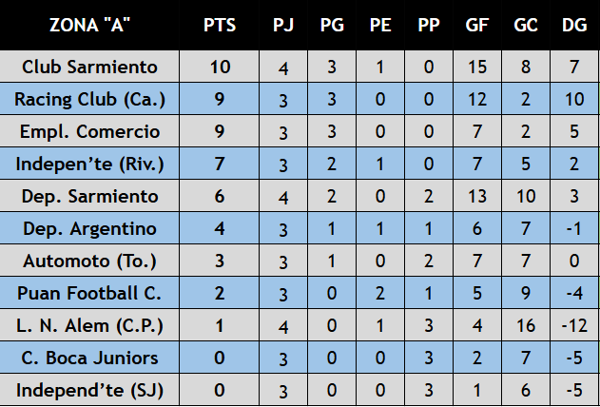Click the GF column header

pyautogui.click(x=476, y=25)
